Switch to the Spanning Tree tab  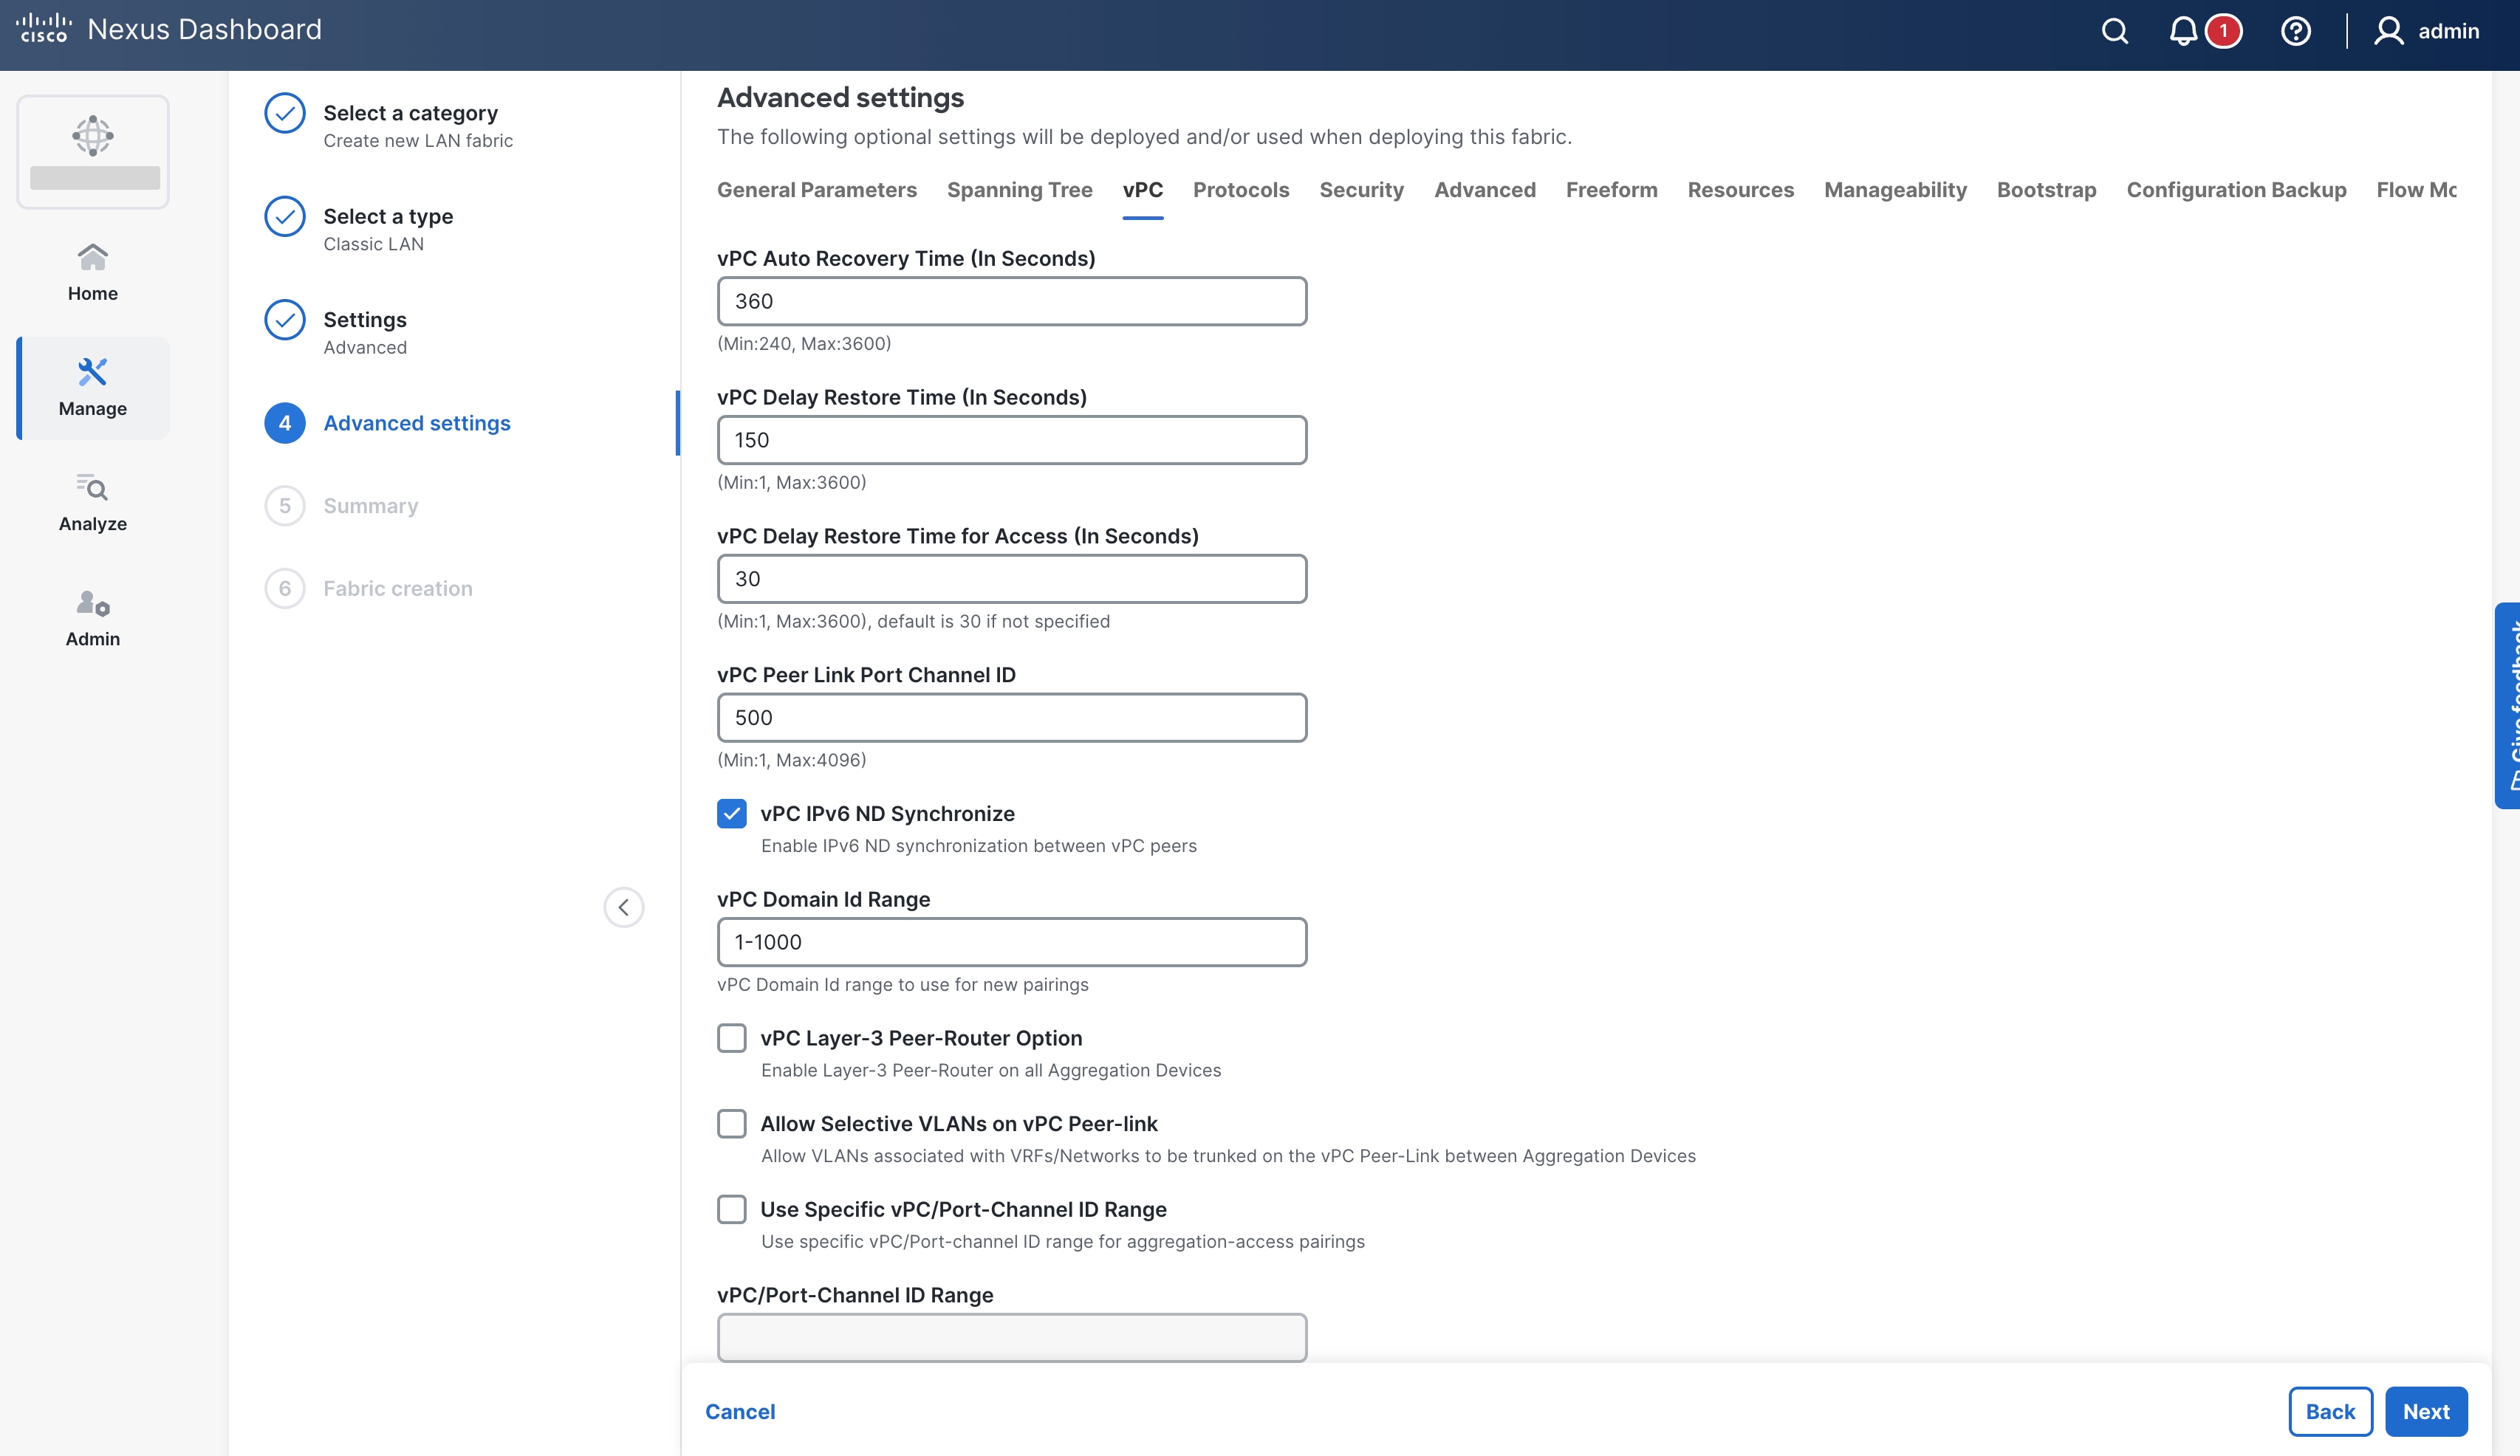1020,190
